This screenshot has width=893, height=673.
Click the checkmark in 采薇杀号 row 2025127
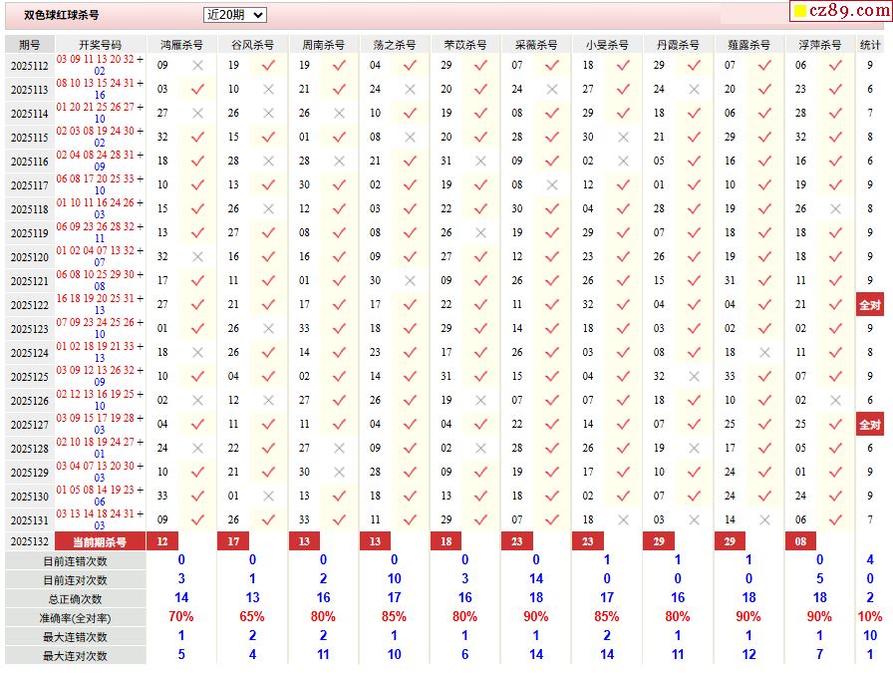tap(552, 424)
